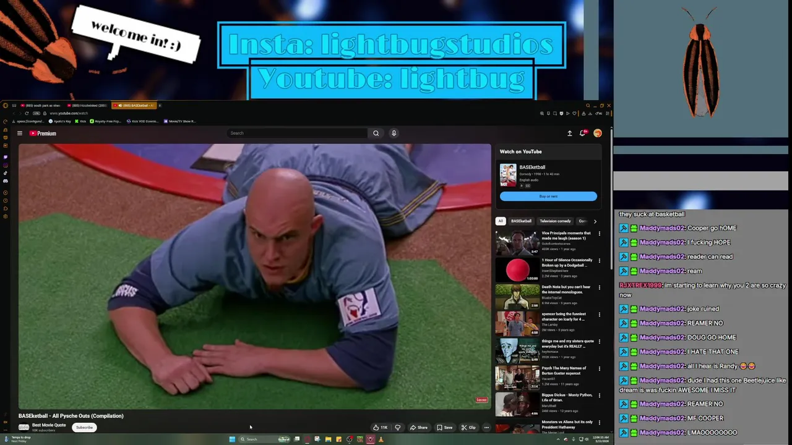Open Discord in the browser sidebar
This screenshot has width=792, height=445.
[6, 181]
